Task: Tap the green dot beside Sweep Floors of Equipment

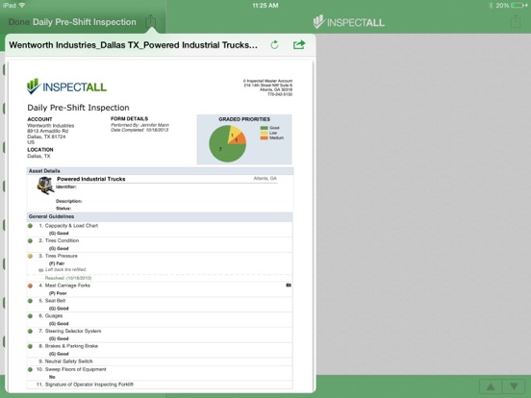Action: coord(30,370)
